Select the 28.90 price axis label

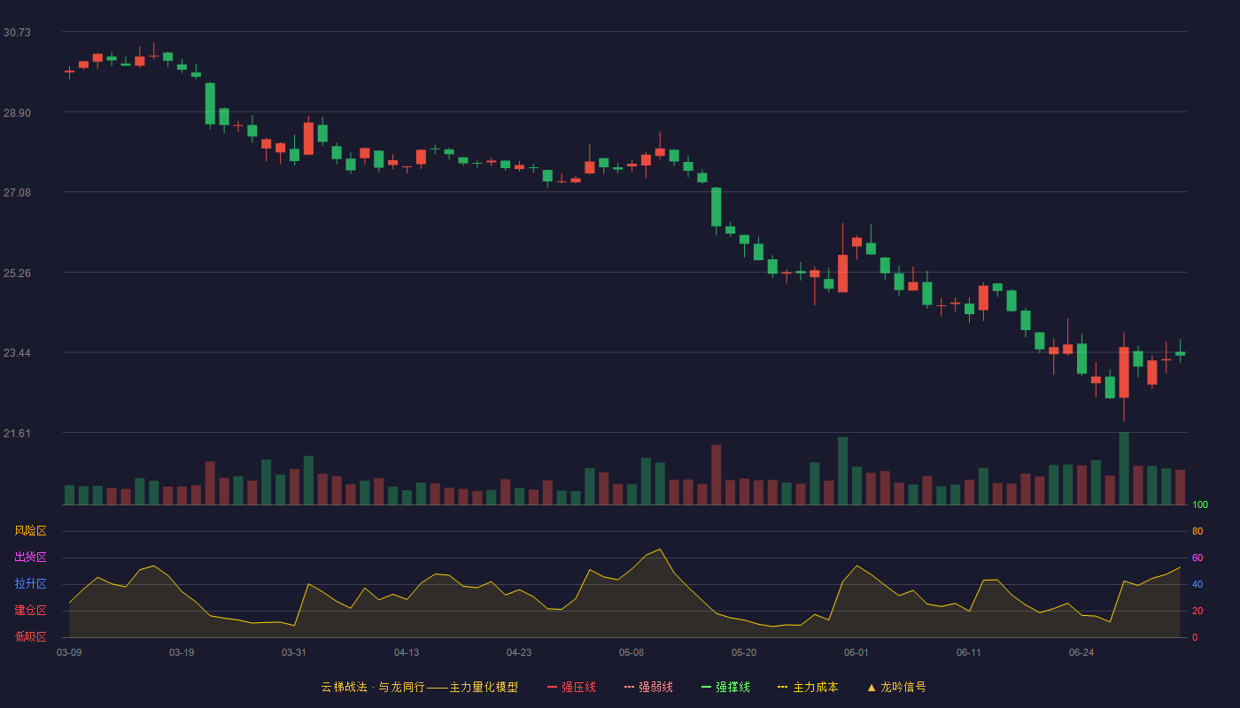point(17,112)
